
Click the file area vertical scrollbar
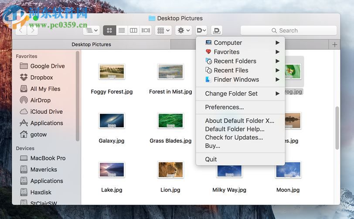coord(337,128)
